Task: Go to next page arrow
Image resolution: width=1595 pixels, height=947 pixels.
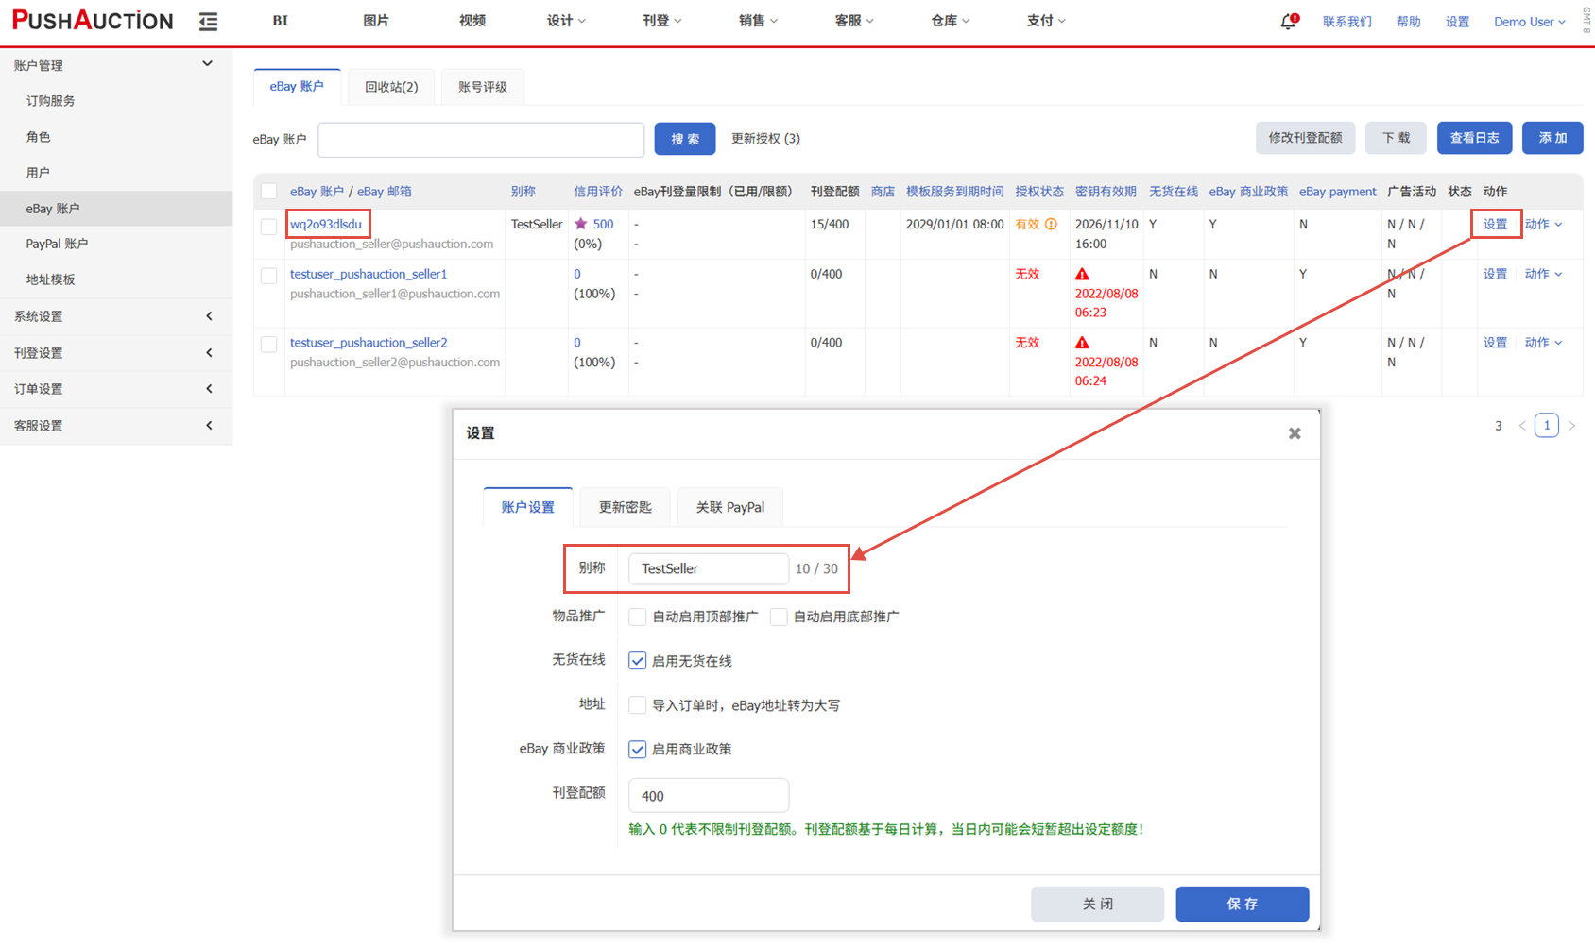Action: (x=1572, y=426)
